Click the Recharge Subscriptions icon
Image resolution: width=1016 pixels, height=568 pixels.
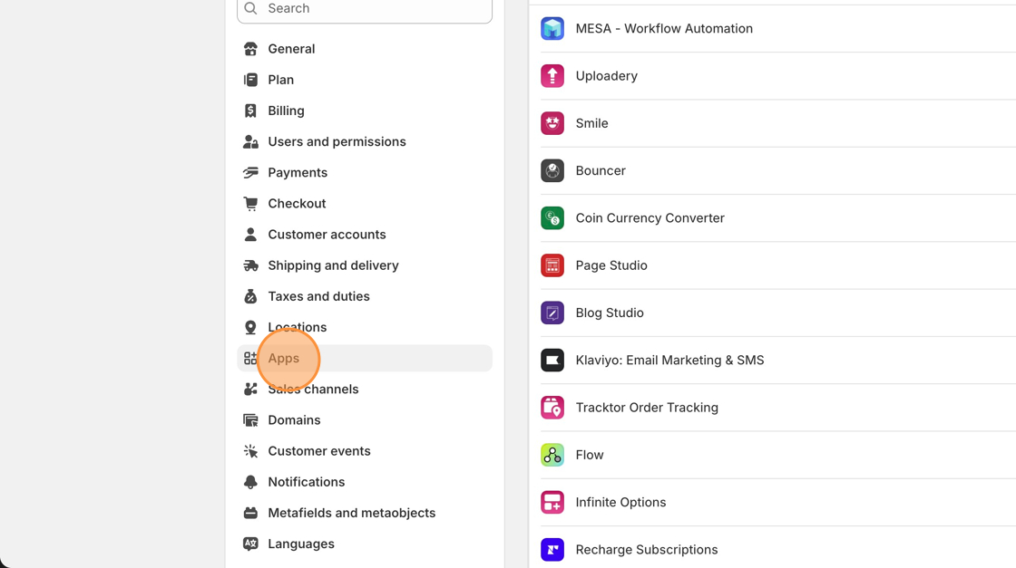[552, 550]
